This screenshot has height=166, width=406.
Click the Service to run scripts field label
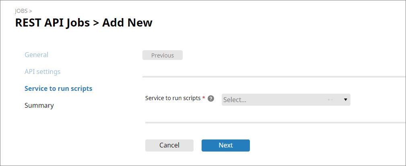coord(173,98)
